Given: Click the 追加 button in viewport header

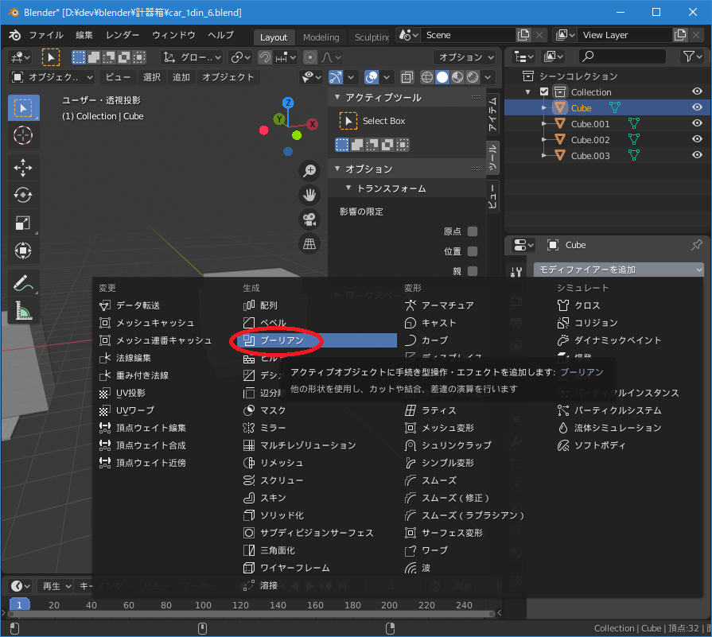Looking at the screenshot, I should point(181,77).
